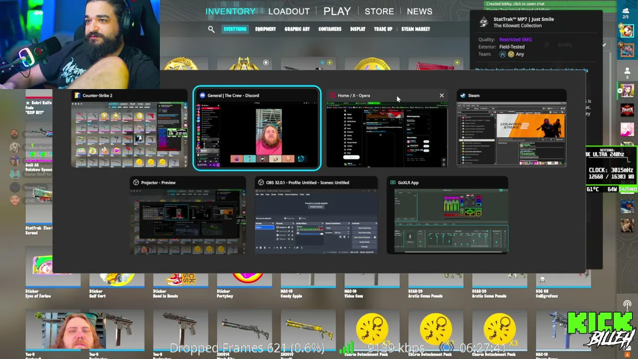The height and width of the screenshot is (359, 638).
Task: Open the News main menu tab
Action: [x=420, y=11]
